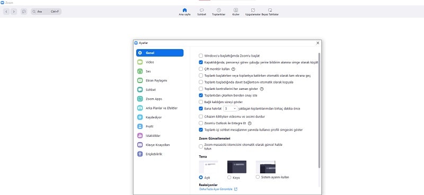Enable Toplantı kontrollerini her zaman göster

click(x=201, y=89)
